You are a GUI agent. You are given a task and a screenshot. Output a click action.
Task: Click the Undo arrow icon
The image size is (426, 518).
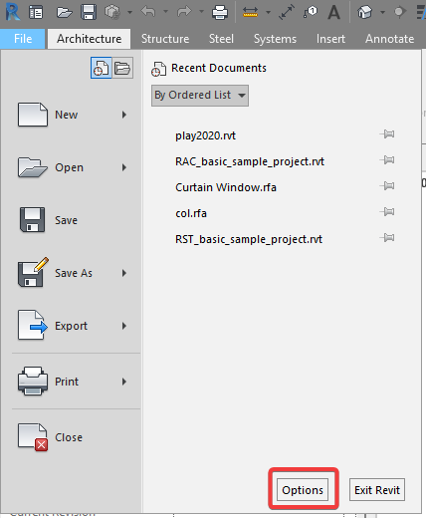tap(148, 12)
